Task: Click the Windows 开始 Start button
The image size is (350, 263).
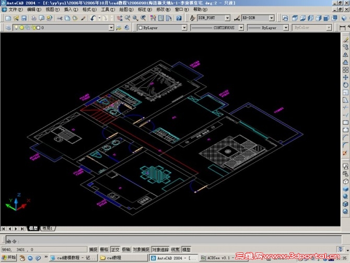Action: 9,258
